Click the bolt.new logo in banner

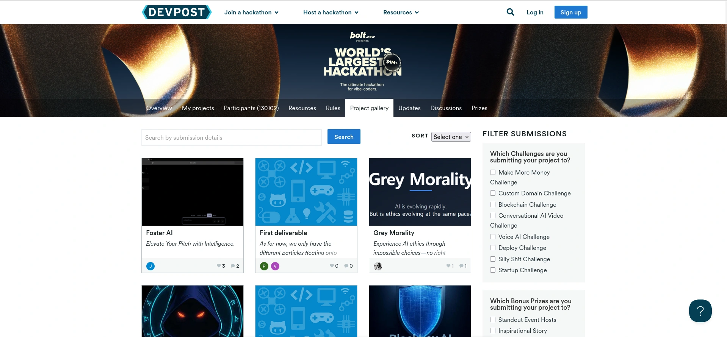tap(362, 36)
